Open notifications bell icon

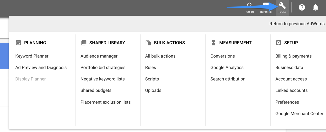coord(315,8)
